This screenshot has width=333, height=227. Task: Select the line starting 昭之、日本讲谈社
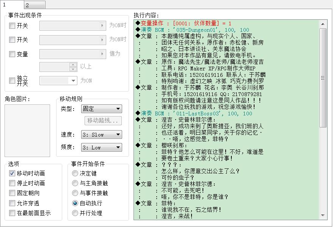pyautogui.click(x=226, y=49)
